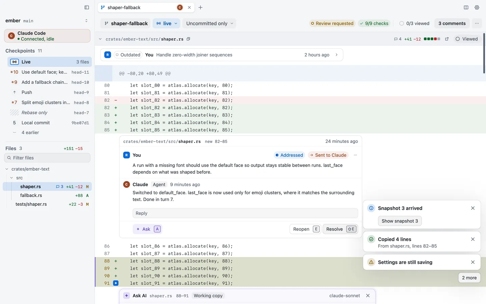Copy the shaper.rs file path
486x304 pixels.
click(x=188, y=39)
